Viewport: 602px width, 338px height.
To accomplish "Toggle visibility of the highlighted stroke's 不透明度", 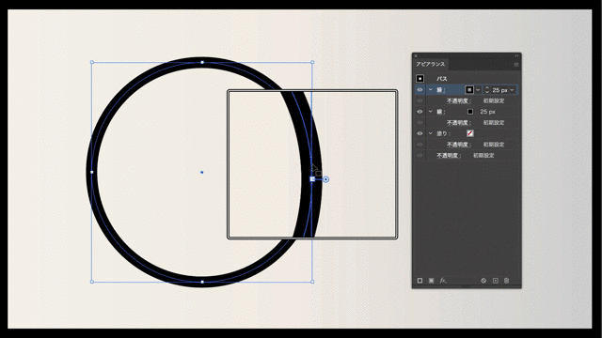I will point(420,100).
